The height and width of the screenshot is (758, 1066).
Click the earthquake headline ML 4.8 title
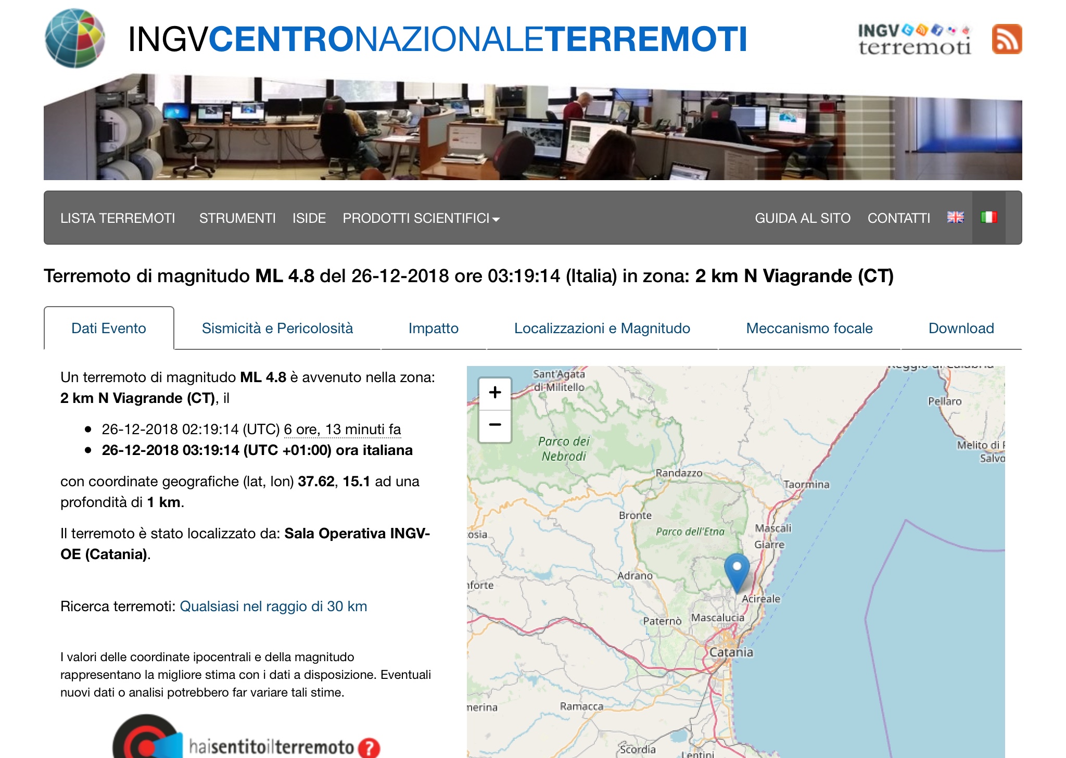pyautogui.click(x=468, y=276)
